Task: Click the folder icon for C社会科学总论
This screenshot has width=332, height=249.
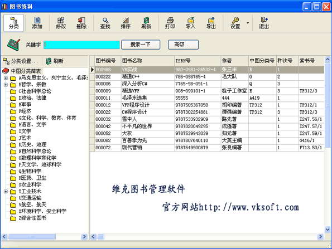Action: tap(13, 91)
